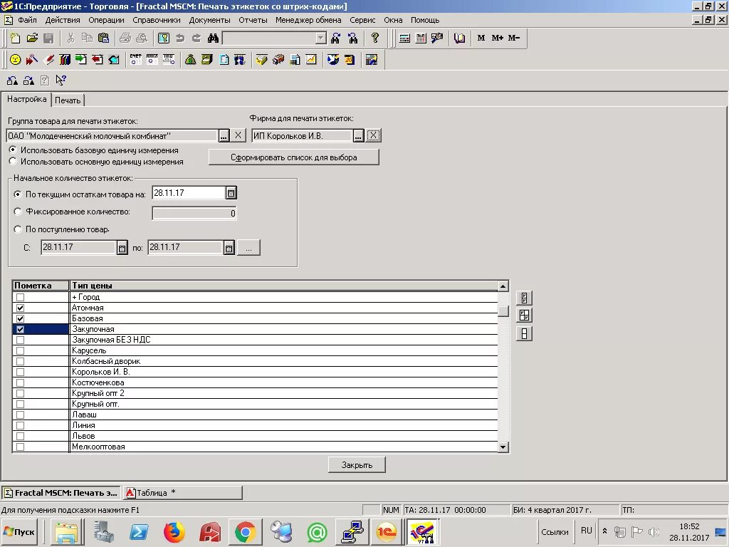
Task: Open the toolbar search combo box dropdown
Action: pyautogui.click(x=321, y=38)
